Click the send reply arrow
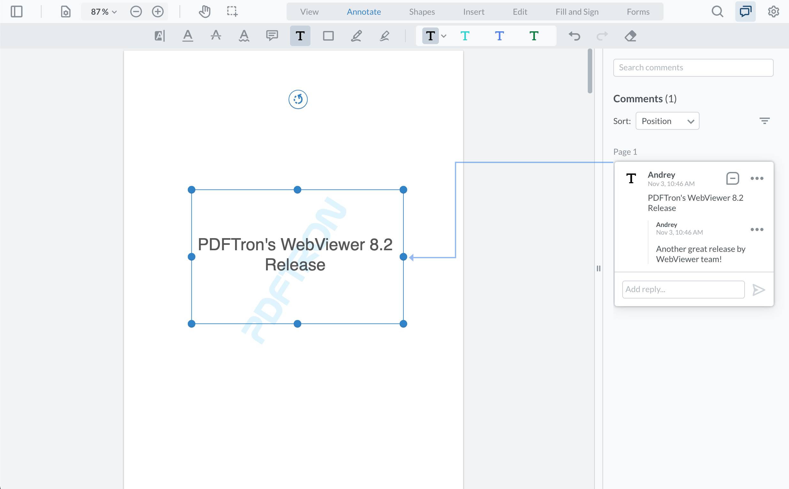789x489 pixels. pyautogui.click(x=758, y=290)
